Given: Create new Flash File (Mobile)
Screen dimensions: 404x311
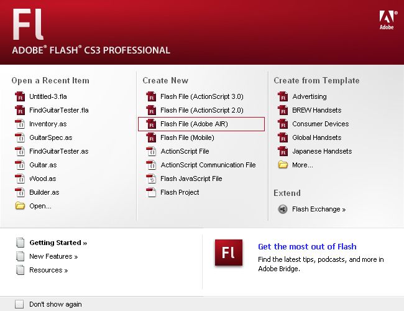Looking at the screenshot, I should click(x=187, y=137).
